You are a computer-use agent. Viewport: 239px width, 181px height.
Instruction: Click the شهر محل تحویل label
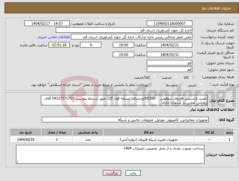point(221,70)
